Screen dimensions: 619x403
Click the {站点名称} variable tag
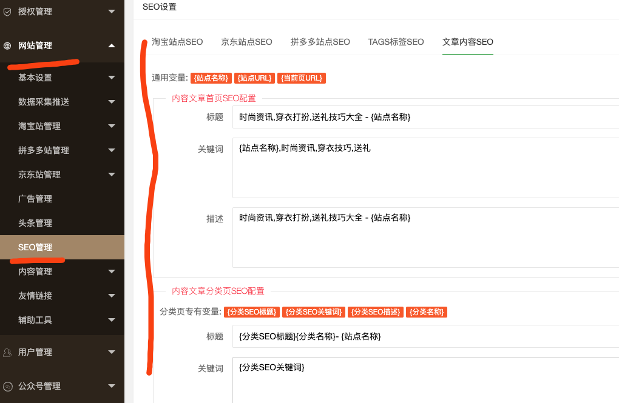[x=211, y=78]
